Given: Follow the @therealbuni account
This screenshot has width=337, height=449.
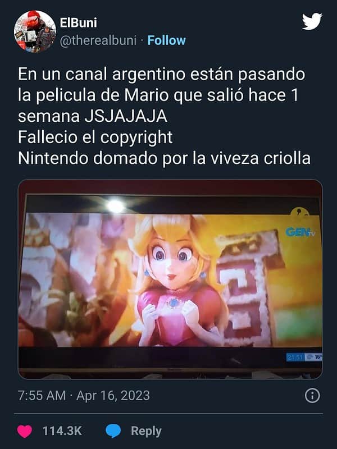Looking at the screenshot, I should click(166, 40).
